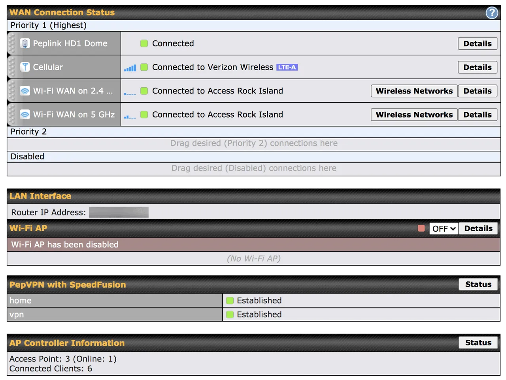The image size is (506, 380).
Task: Click the LTE-A badge next to Verizon
Action: 287,67
